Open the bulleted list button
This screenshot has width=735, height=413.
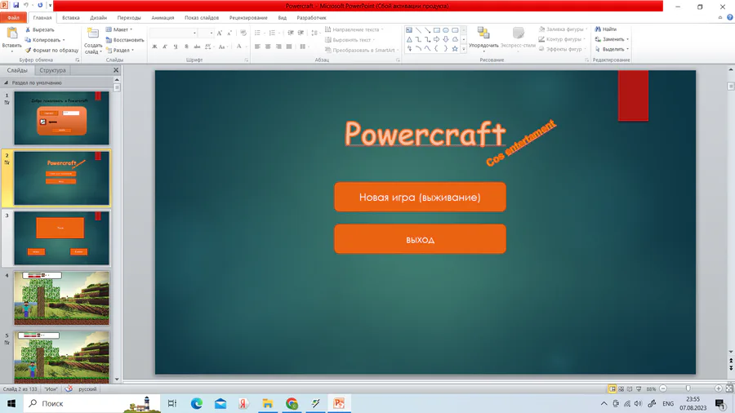pyautogui.click(x=259, y=33)
